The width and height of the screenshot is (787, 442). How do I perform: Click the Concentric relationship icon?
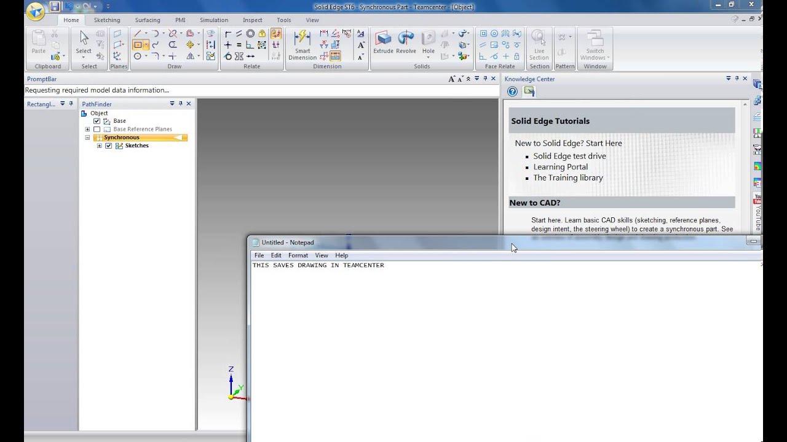(250, 34)
